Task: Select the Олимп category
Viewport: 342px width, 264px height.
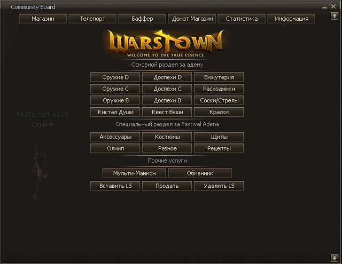Action: click(115, 148)
